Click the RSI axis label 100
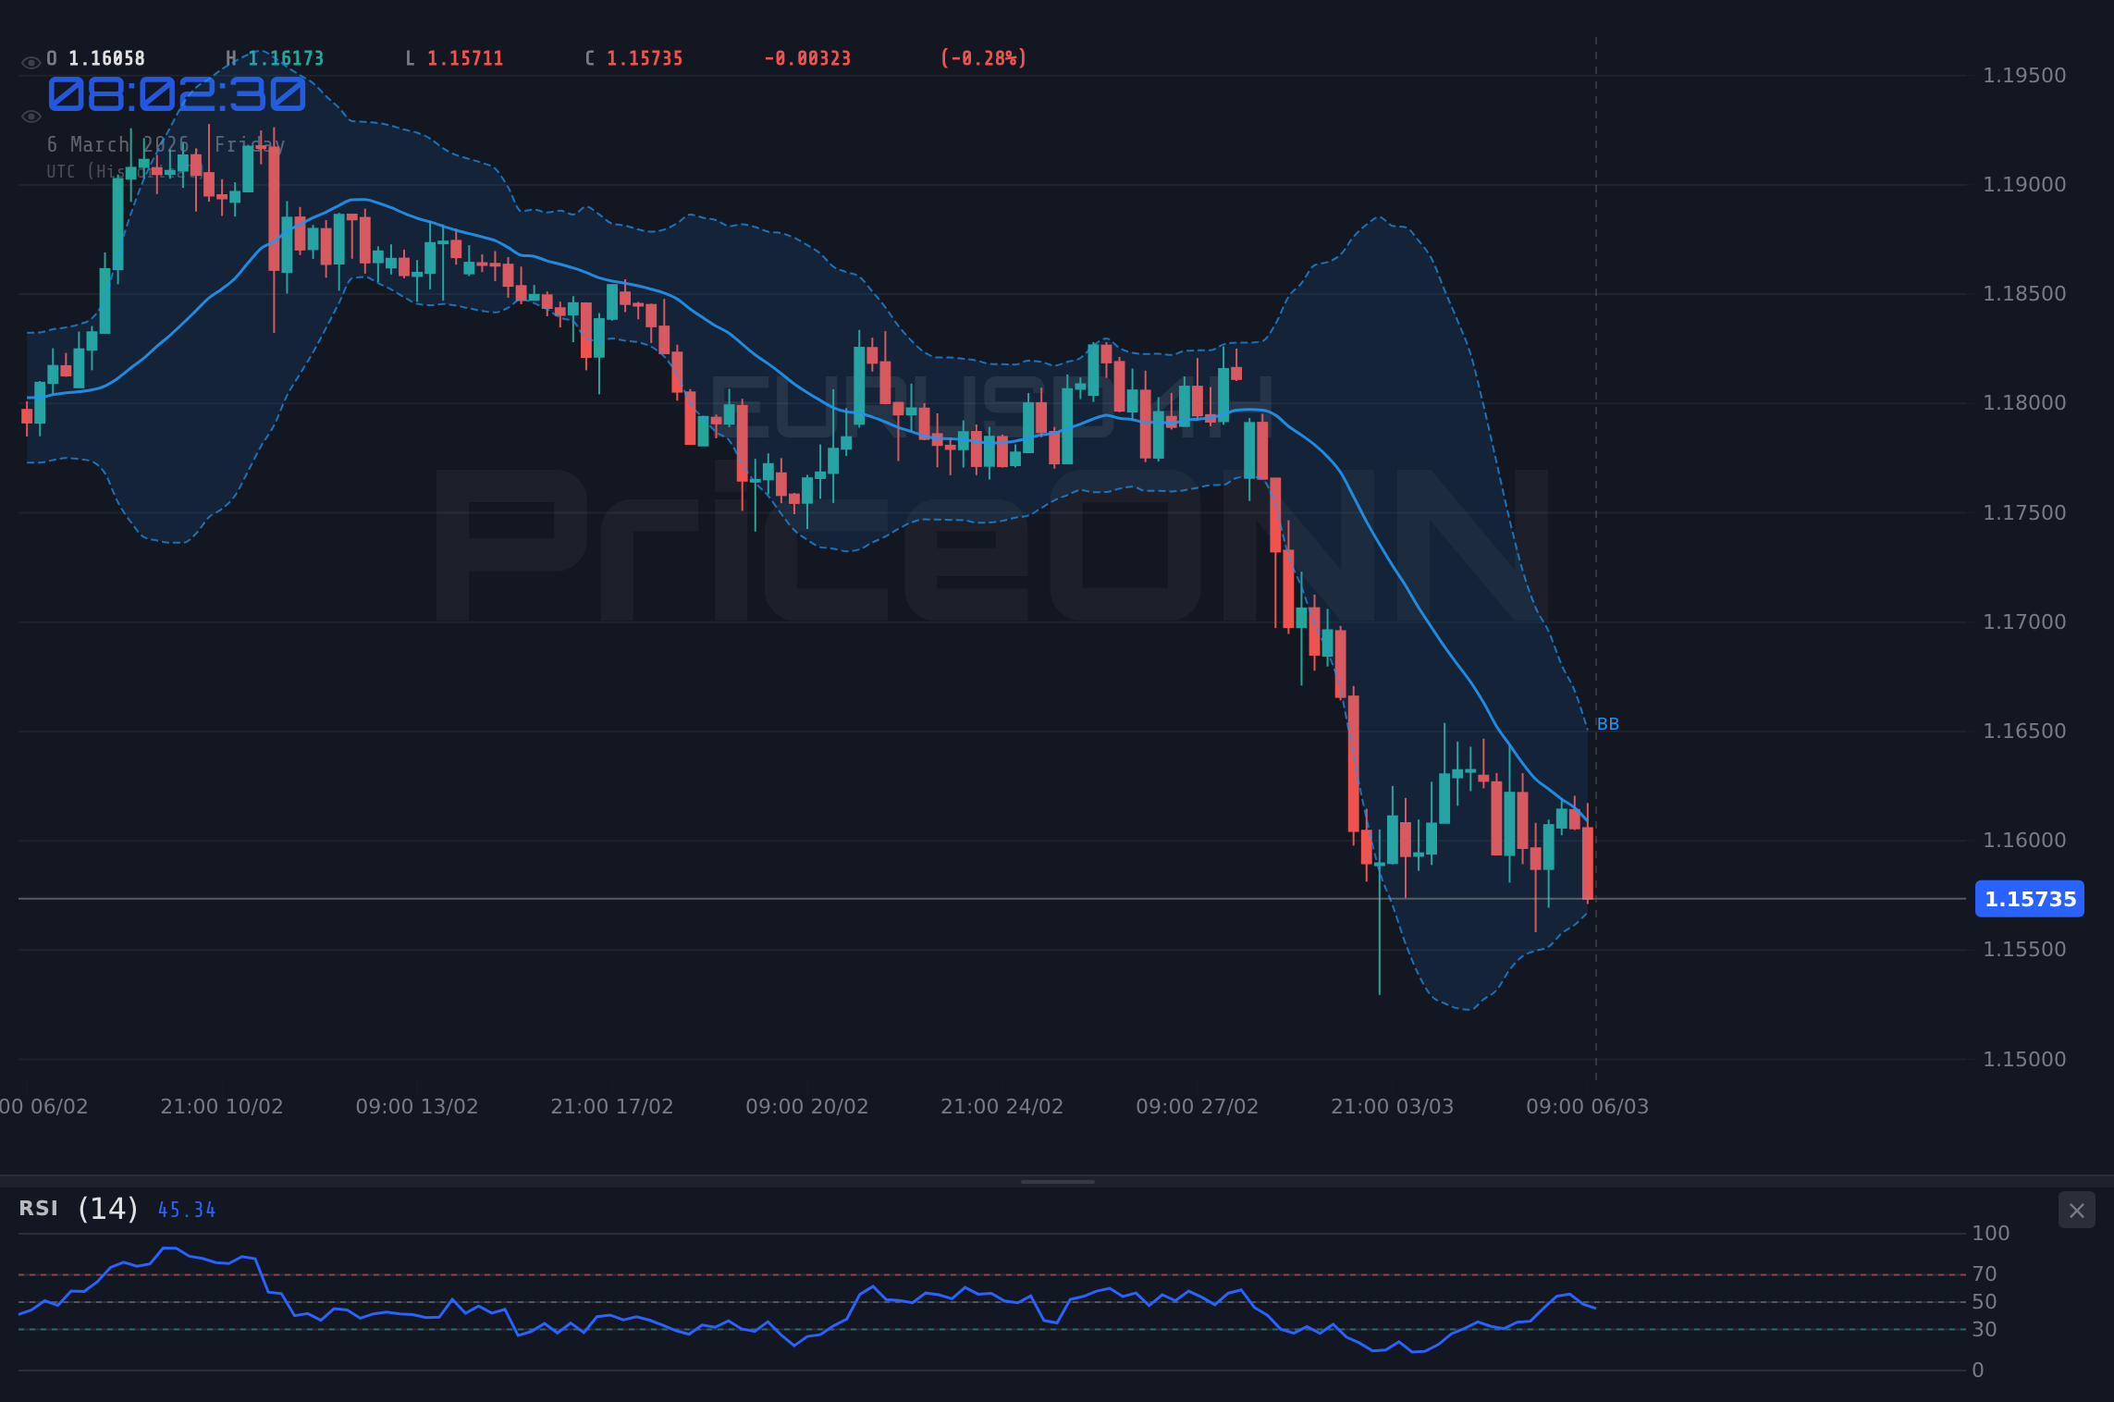 pos(1991,1233)
